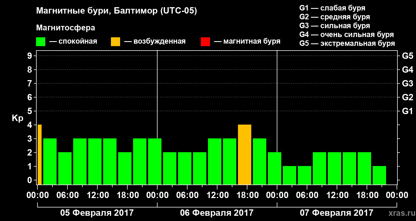Click the '18:00' label under 05 Февраля
Viewport: 416px width, 221px height.
click(x=128, y=195)
